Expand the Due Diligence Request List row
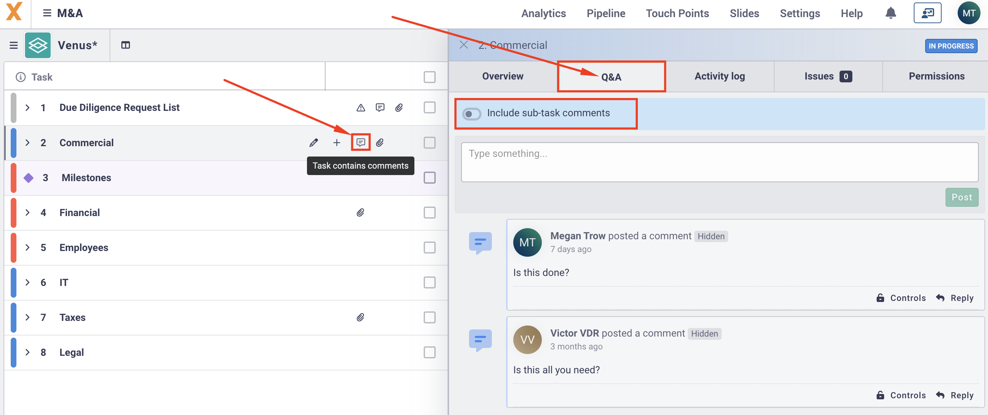The width and height of the screenshot is (988, 415). pyautogui.click(x=27, y=108)
